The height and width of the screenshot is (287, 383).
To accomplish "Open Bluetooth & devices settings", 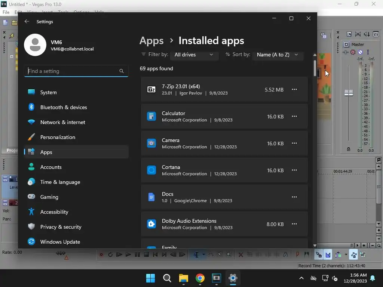I will (x=76, y=107).
